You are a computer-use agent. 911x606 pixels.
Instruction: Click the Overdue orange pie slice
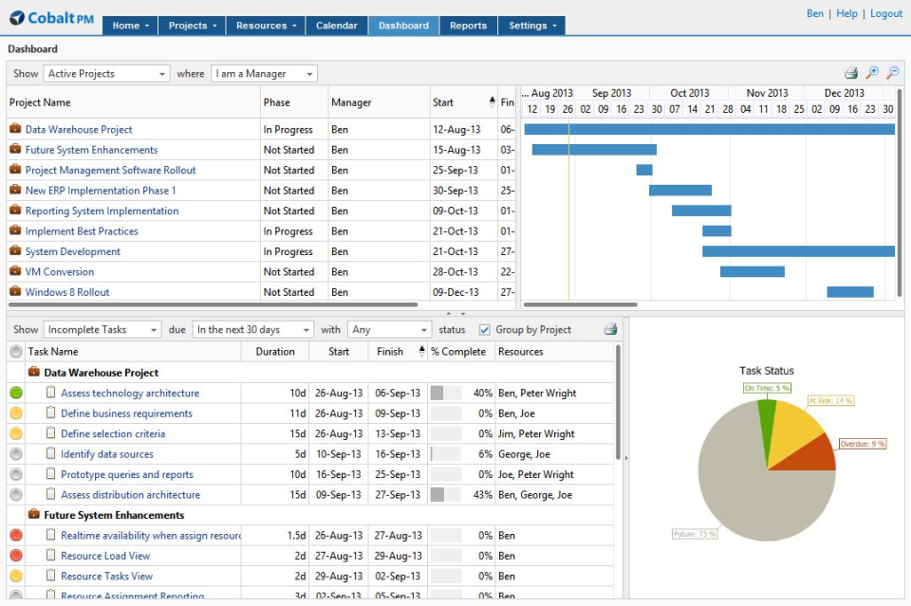[x=816, y=457]
